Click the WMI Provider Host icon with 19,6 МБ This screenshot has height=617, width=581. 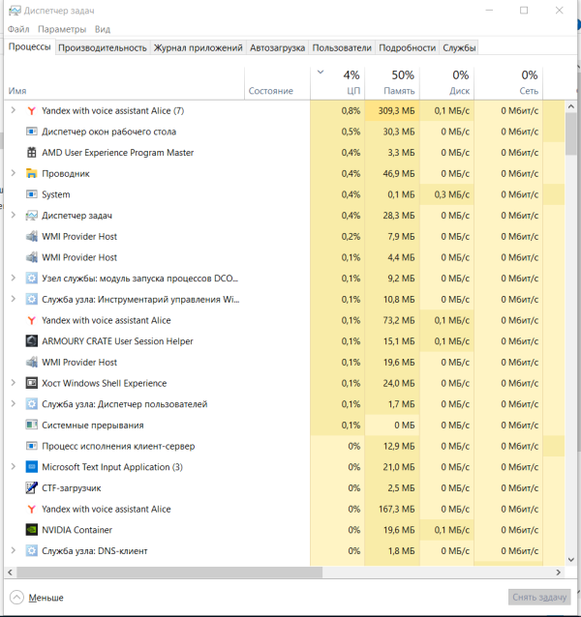click(32, 362)
